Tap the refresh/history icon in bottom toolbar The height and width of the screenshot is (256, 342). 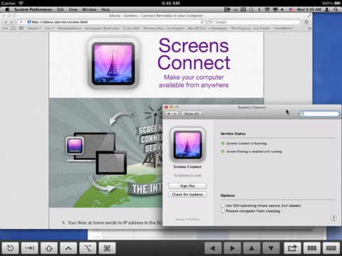coord(11,248)
